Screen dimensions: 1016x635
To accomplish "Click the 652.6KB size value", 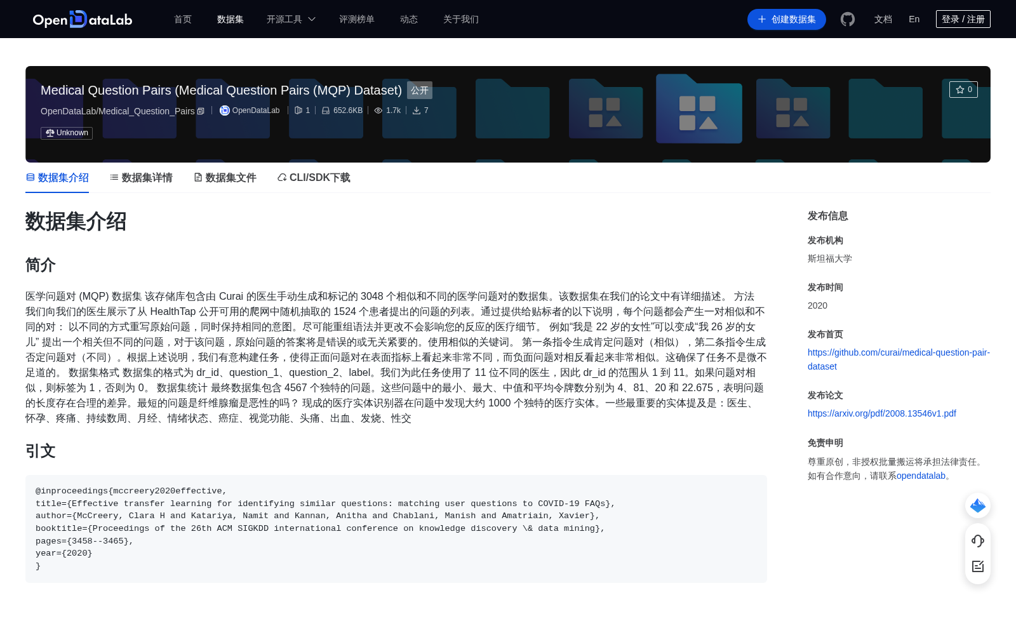I will [348, 110].
